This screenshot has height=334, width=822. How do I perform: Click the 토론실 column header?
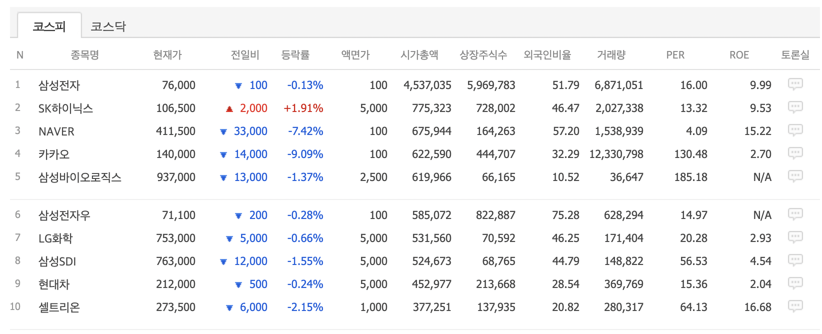coord(795,55)
